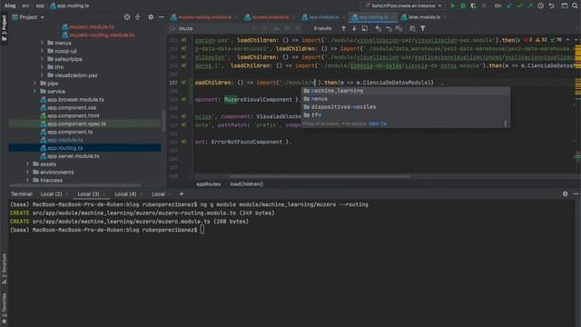The width and height of the screenshot is (581, 327).
Task: Expand the pipe folder
Action: coord(34,84)
